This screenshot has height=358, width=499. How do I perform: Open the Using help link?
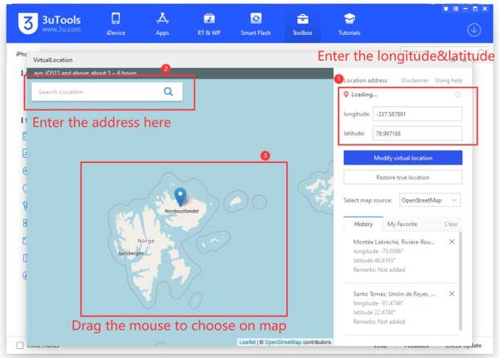pos(449,81)
